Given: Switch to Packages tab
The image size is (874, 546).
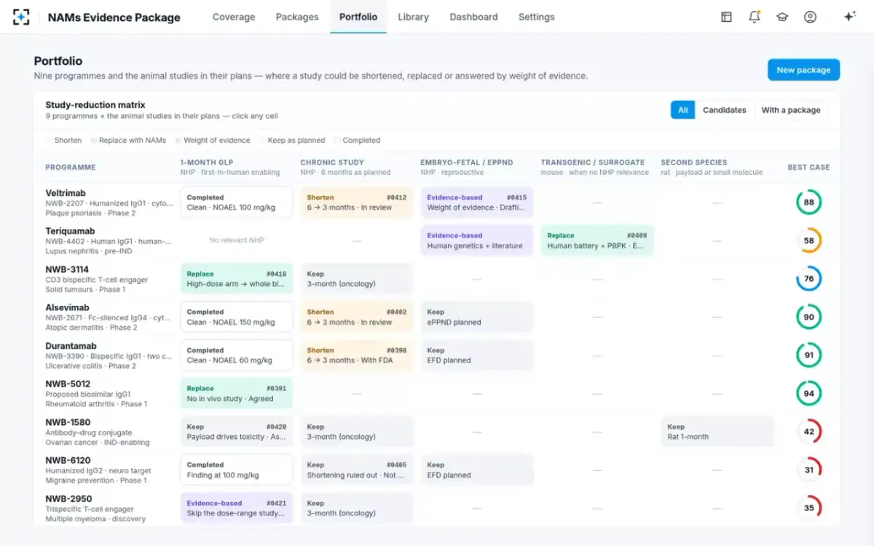Looking at the screenshot, I should pos(297,17).
